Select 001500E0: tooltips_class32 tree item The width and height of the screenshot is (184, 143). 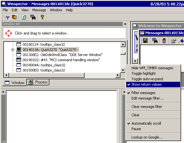(x=44, y=70)
